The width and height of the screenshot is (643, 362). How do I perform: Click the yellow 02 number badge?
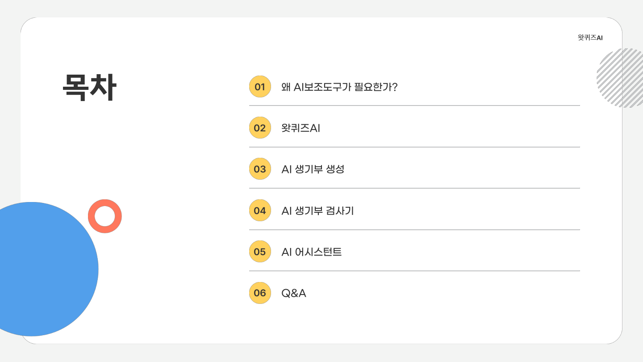tap(260, 128)
